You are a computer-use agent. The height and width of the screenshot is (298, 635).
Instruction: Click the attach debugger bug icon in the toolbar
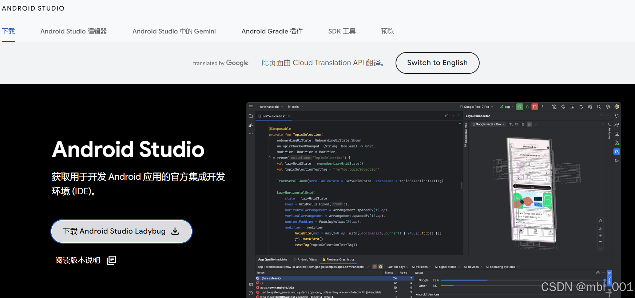(581, 107)
